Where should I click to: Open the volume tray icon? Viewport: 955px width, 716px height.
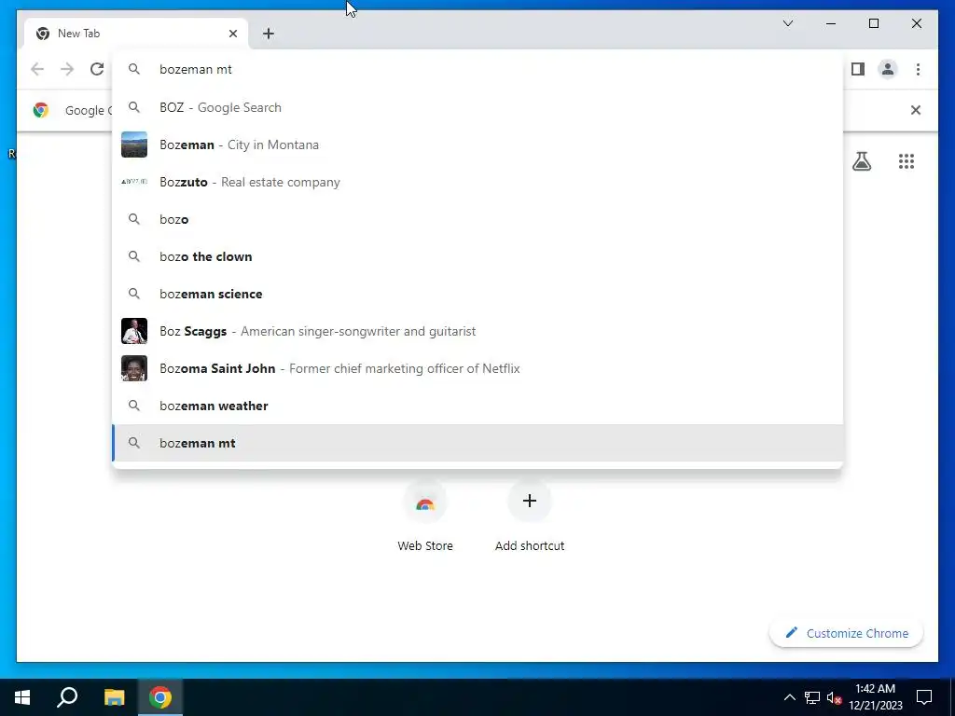[x=834, y=697]
